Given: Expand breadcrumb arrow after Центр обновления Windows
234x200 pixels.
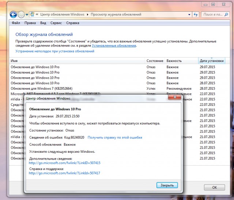Looking at the screenshot, I should point(88,15).
